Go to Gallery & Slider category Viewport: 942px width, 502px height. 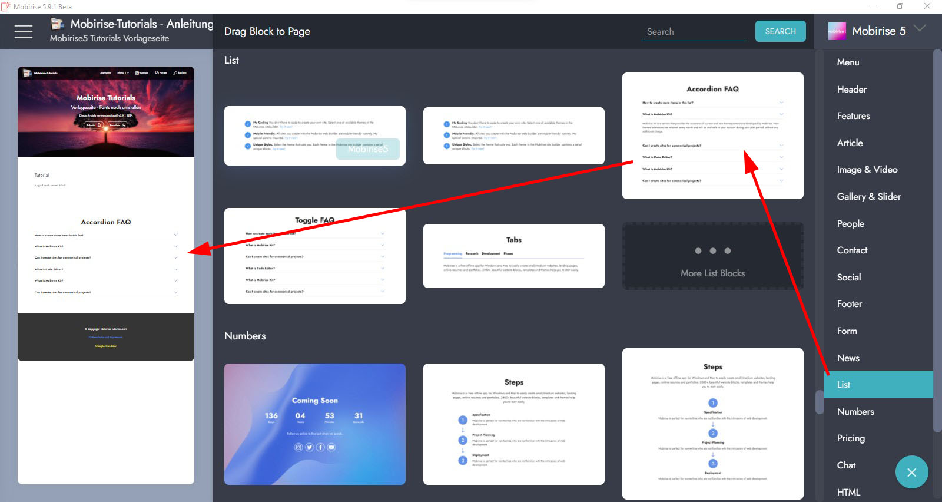tap(868, 197)
